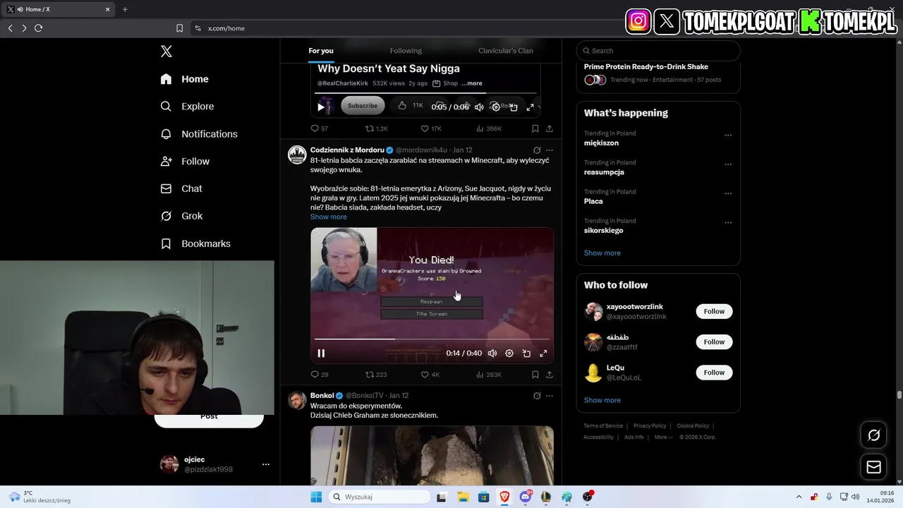Open Minecraft video settings gear

coord(509,353)
